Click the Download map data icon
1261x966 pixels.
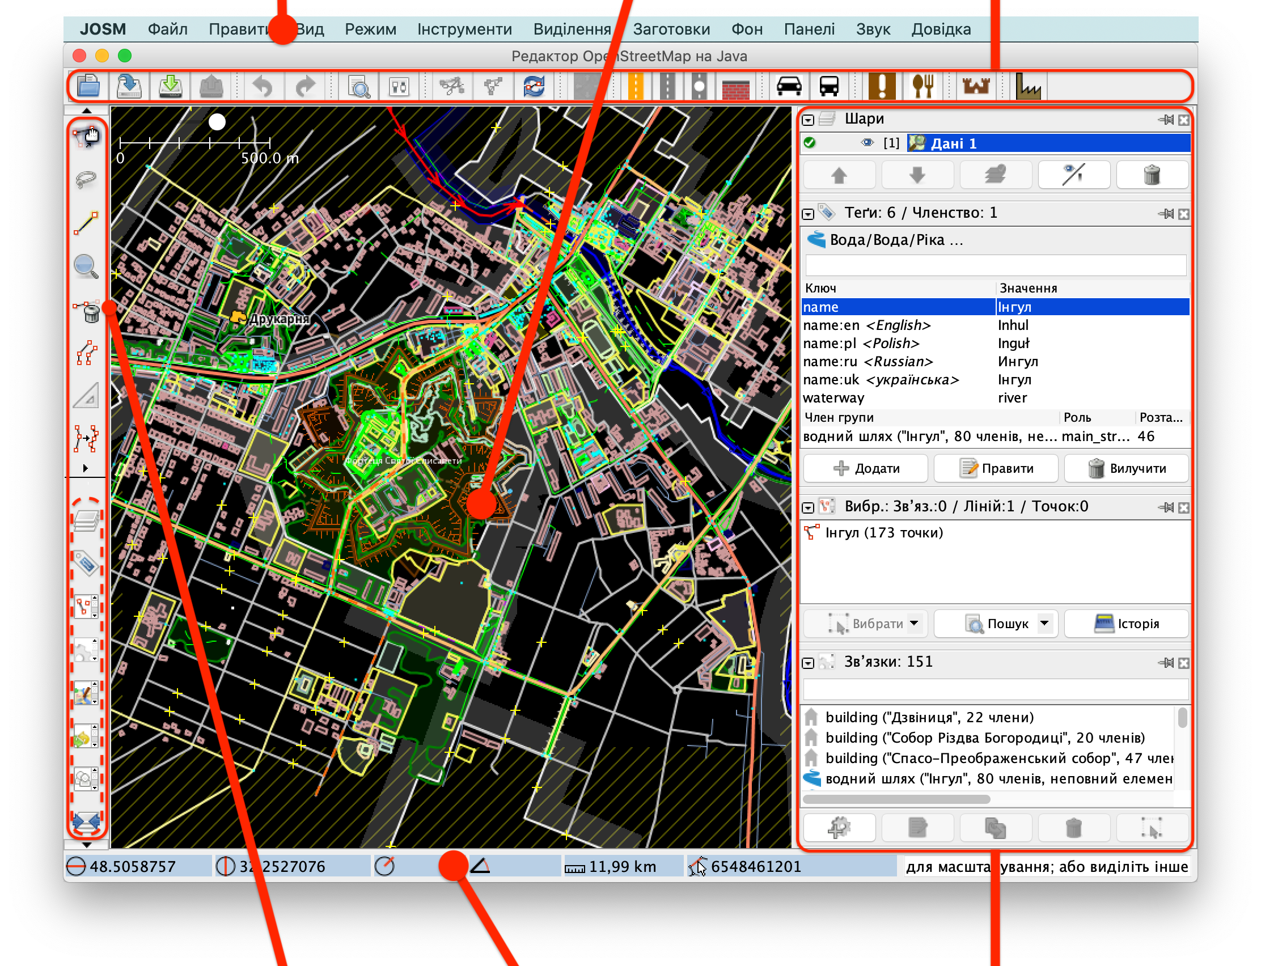click(x=170, y=86)
